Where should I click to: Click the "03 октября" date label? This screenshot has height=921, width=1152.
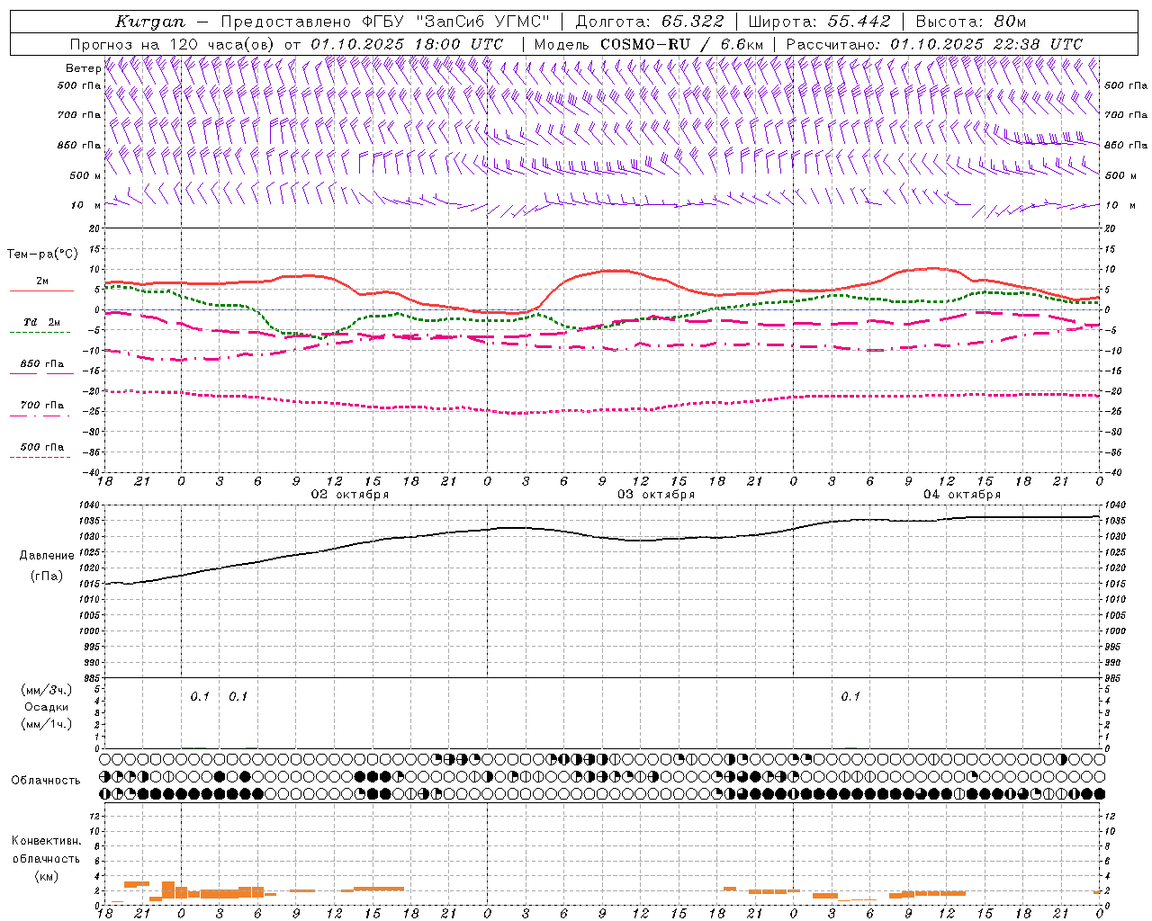pos(656,495)
